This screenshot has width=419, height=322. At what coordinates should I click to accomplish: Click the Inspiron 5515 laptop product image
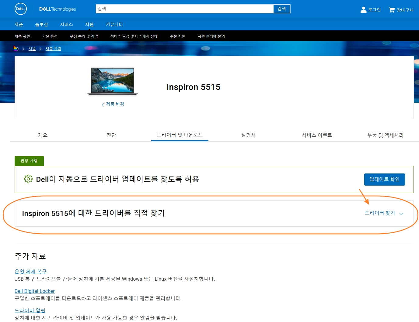tap(112, 81)
